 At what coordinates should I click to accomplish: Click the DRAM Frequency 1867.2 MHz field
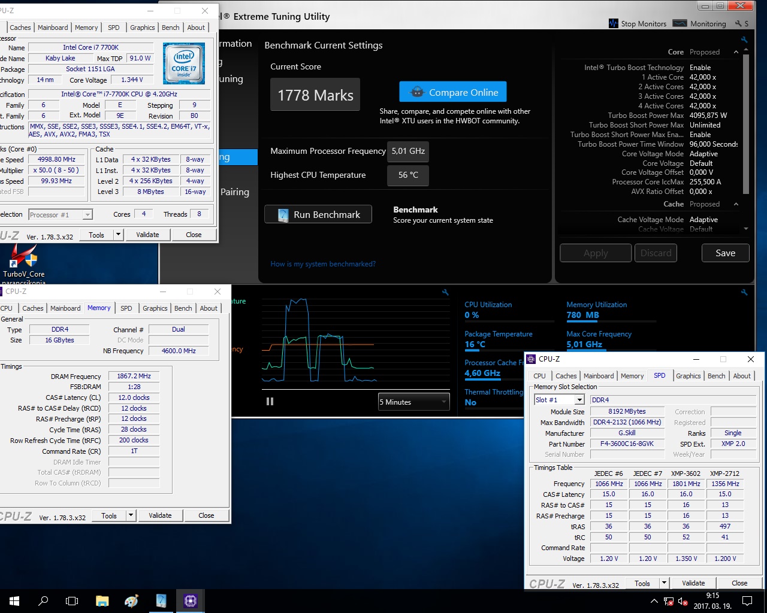click(x=134, y=376)
